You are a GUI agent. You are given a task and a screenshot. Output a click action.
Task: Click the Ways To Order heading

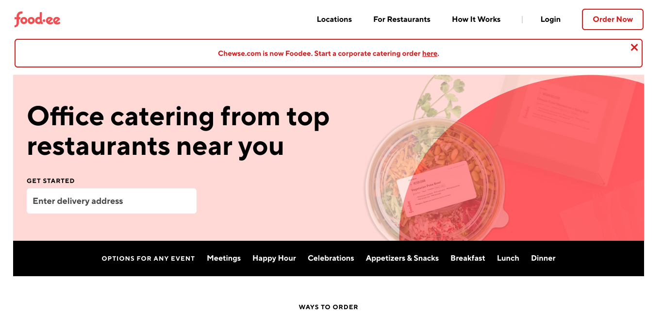pos(329,307)
